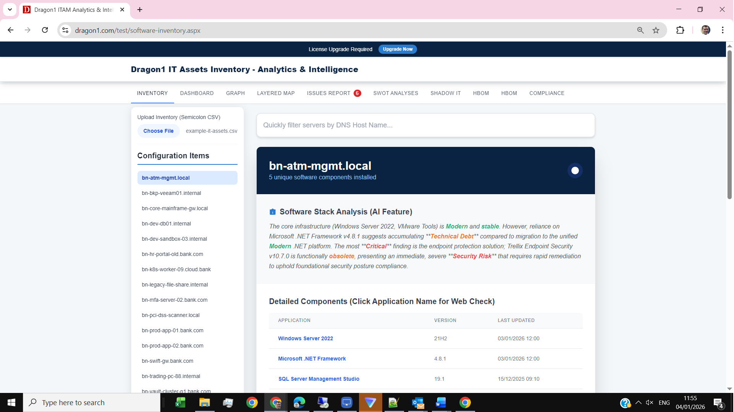Launch Outlook from the taskbar
The height and width of the screenshot is (412, 734).
pyautogui.click(x=418, y=402)
